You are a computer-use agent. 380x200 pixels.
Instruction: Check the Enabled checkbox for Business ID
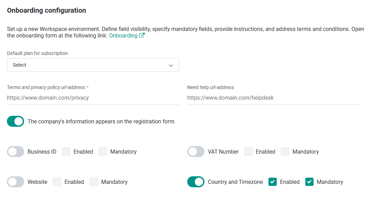pos(66,152)
